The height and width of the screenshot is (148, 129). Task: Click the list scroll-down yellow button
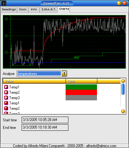coord(123,111)
